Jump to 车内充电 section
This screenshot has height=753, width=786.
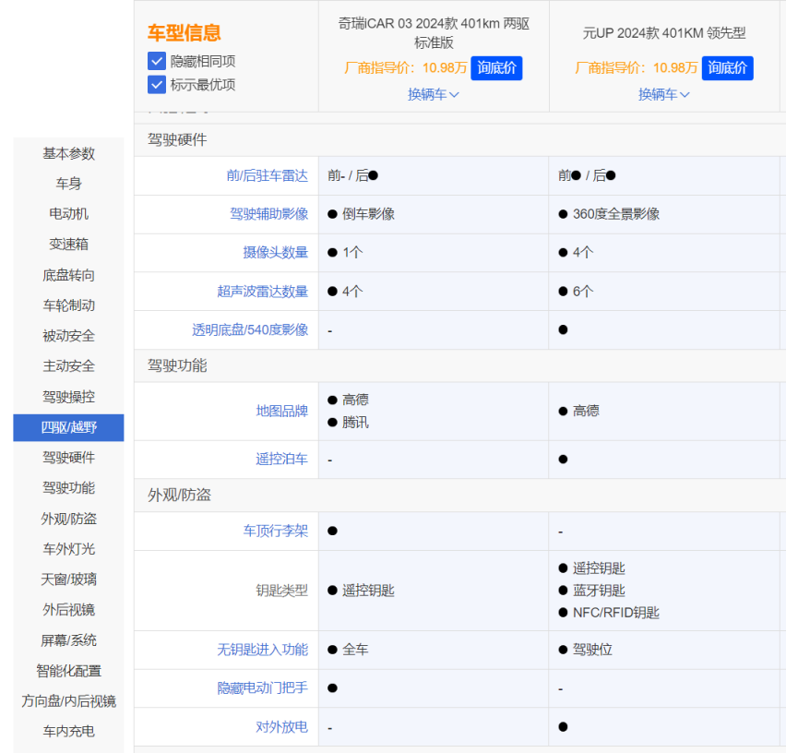68,732
